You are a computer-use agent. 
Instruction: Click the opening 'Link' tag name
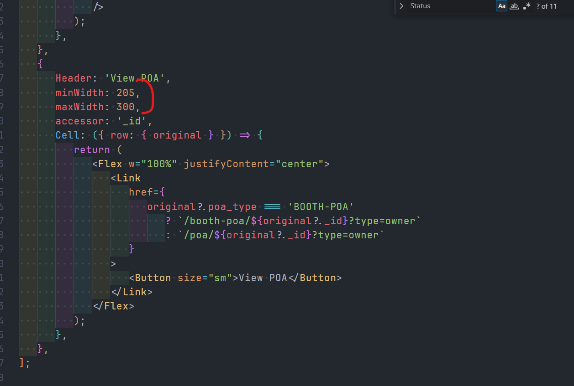(x=129, y=178)
